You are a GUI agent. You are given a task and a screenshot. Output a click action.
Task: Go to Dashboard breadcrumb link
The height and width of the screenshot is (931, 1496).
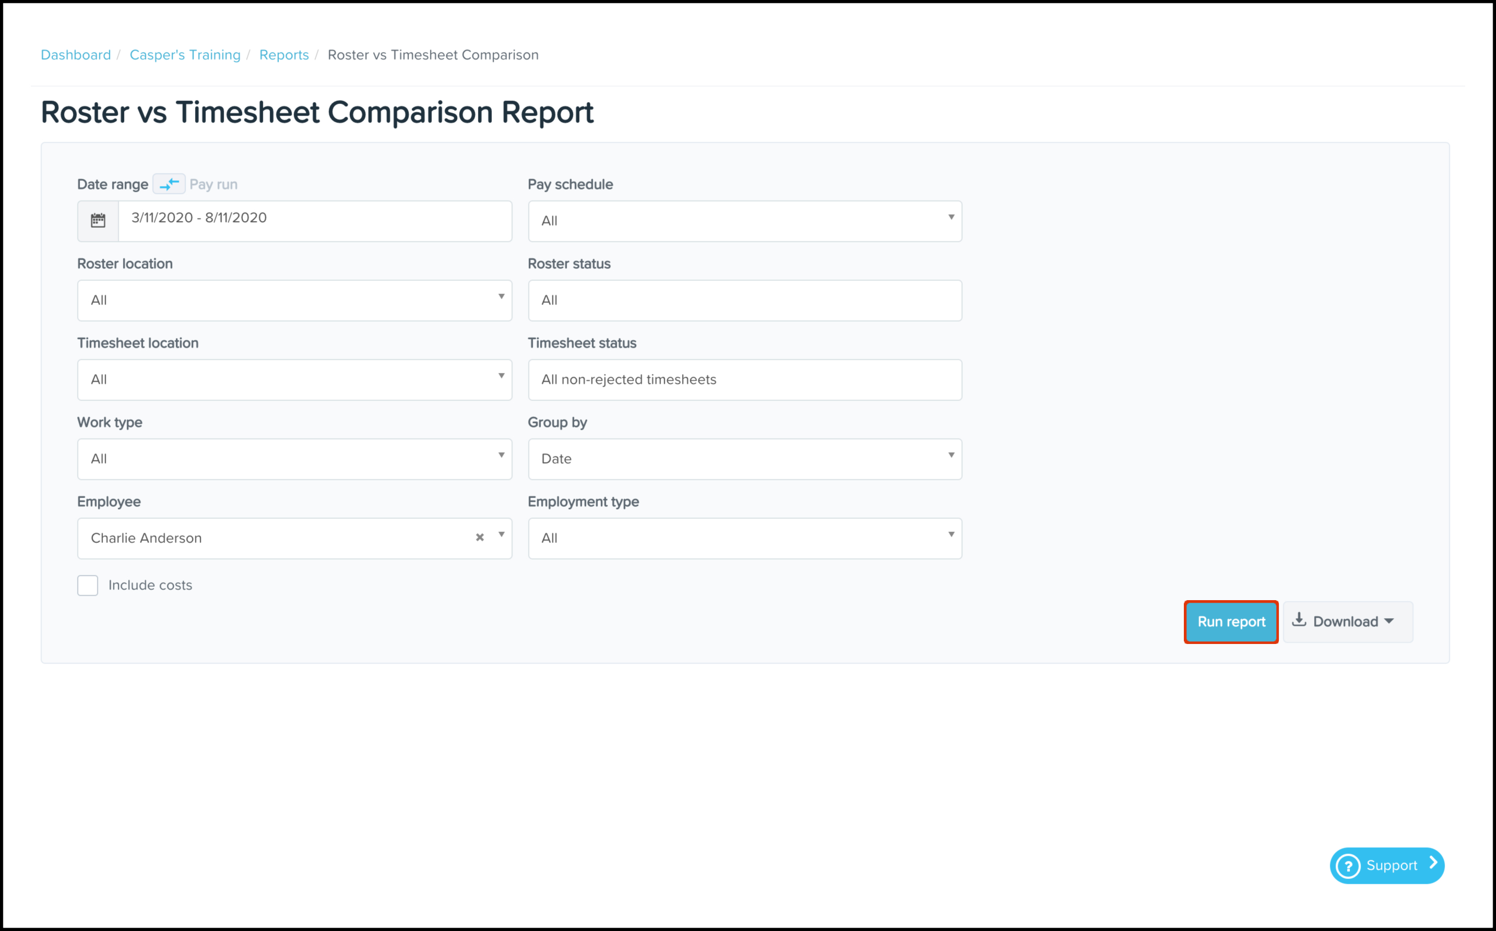coord(76,55)
